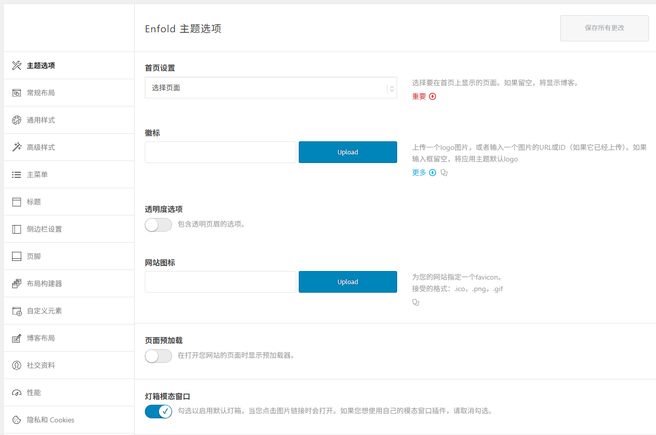Click the pencil icon beside 博客布局
The height and width of the screenshot is (435, 656).
click(17, 338)
